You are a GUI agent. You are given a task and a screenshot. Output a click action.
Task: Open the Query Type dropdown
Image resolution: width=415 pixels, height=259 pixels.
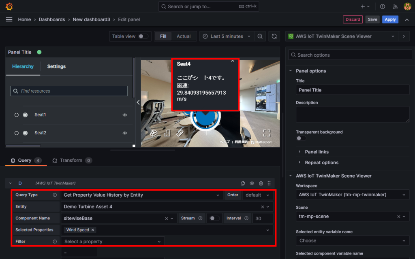coord(142,195)
